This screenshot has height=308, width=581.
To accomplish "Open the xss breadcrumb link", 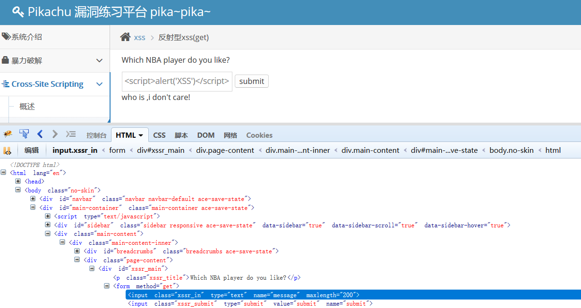I will tap(140, 37).
